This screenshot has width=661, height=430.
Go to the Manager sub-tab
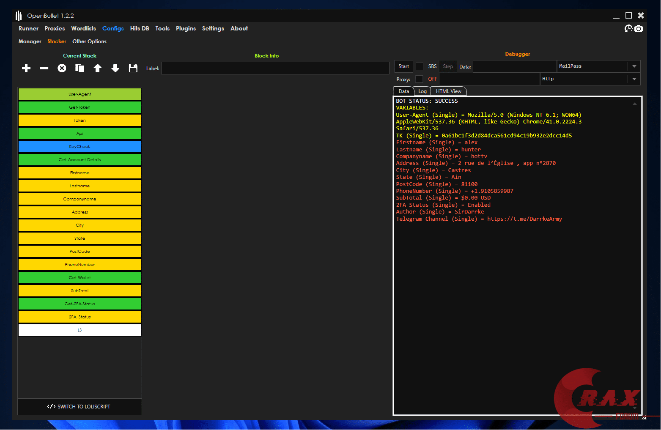30,41
